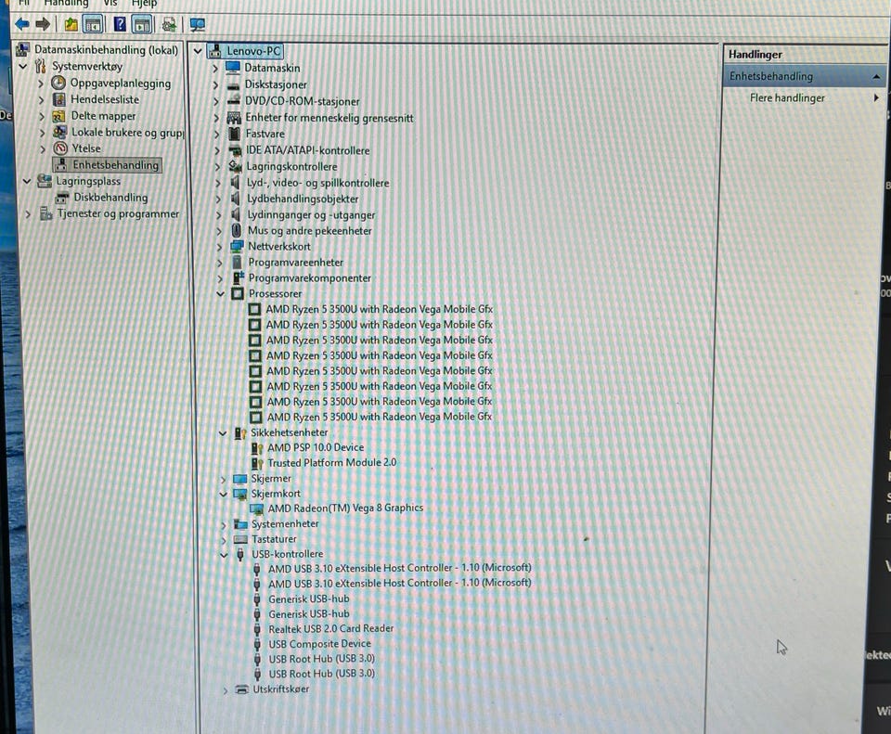Screen dimensions: 891x734
Task: Click the Ytelse performance icon
Action: pyautogui.click(x=60, y=148)
